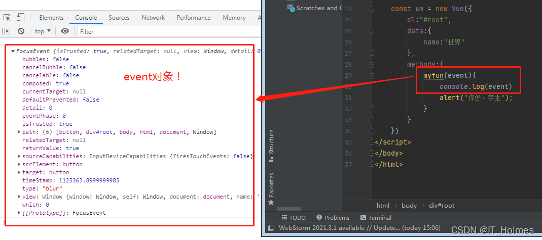Click the type: "blur" property
Viewport: 542px width, 240px height.
click(x=42, y=188)
